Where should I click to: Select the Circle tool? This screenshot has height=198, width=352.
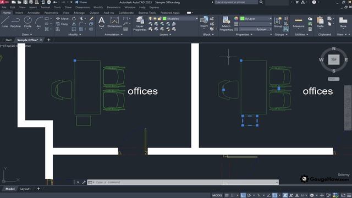click(x=28, y=22)
